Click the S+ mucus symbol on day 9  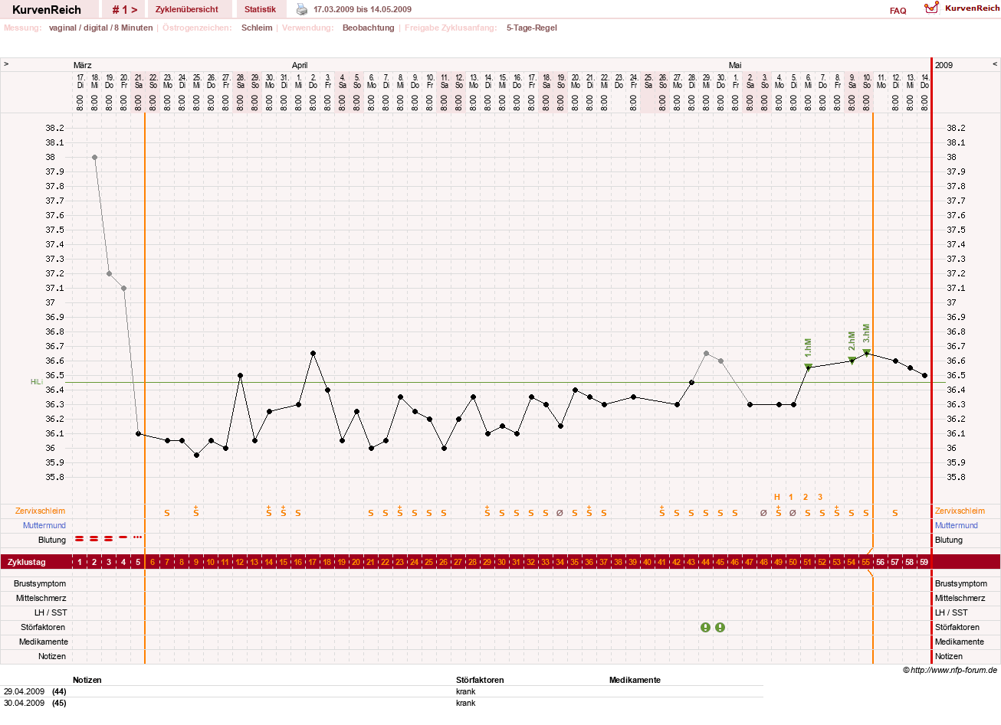pos(196,511)
